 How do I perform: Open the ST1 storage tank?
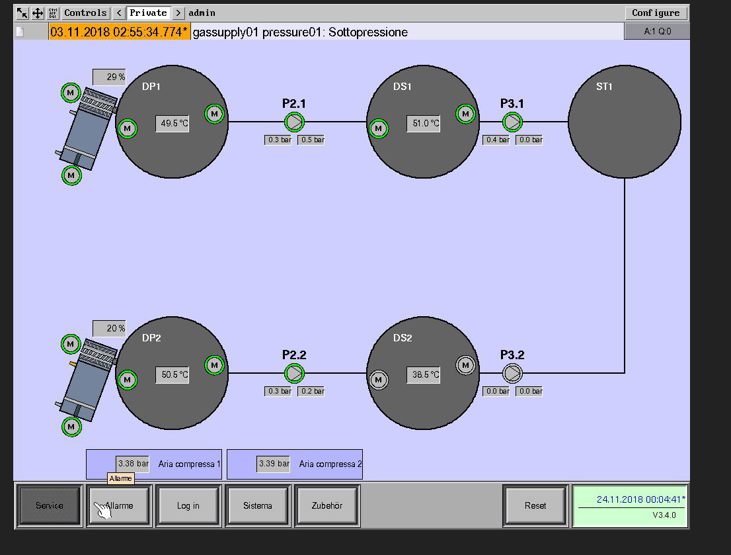coord(625,121)
